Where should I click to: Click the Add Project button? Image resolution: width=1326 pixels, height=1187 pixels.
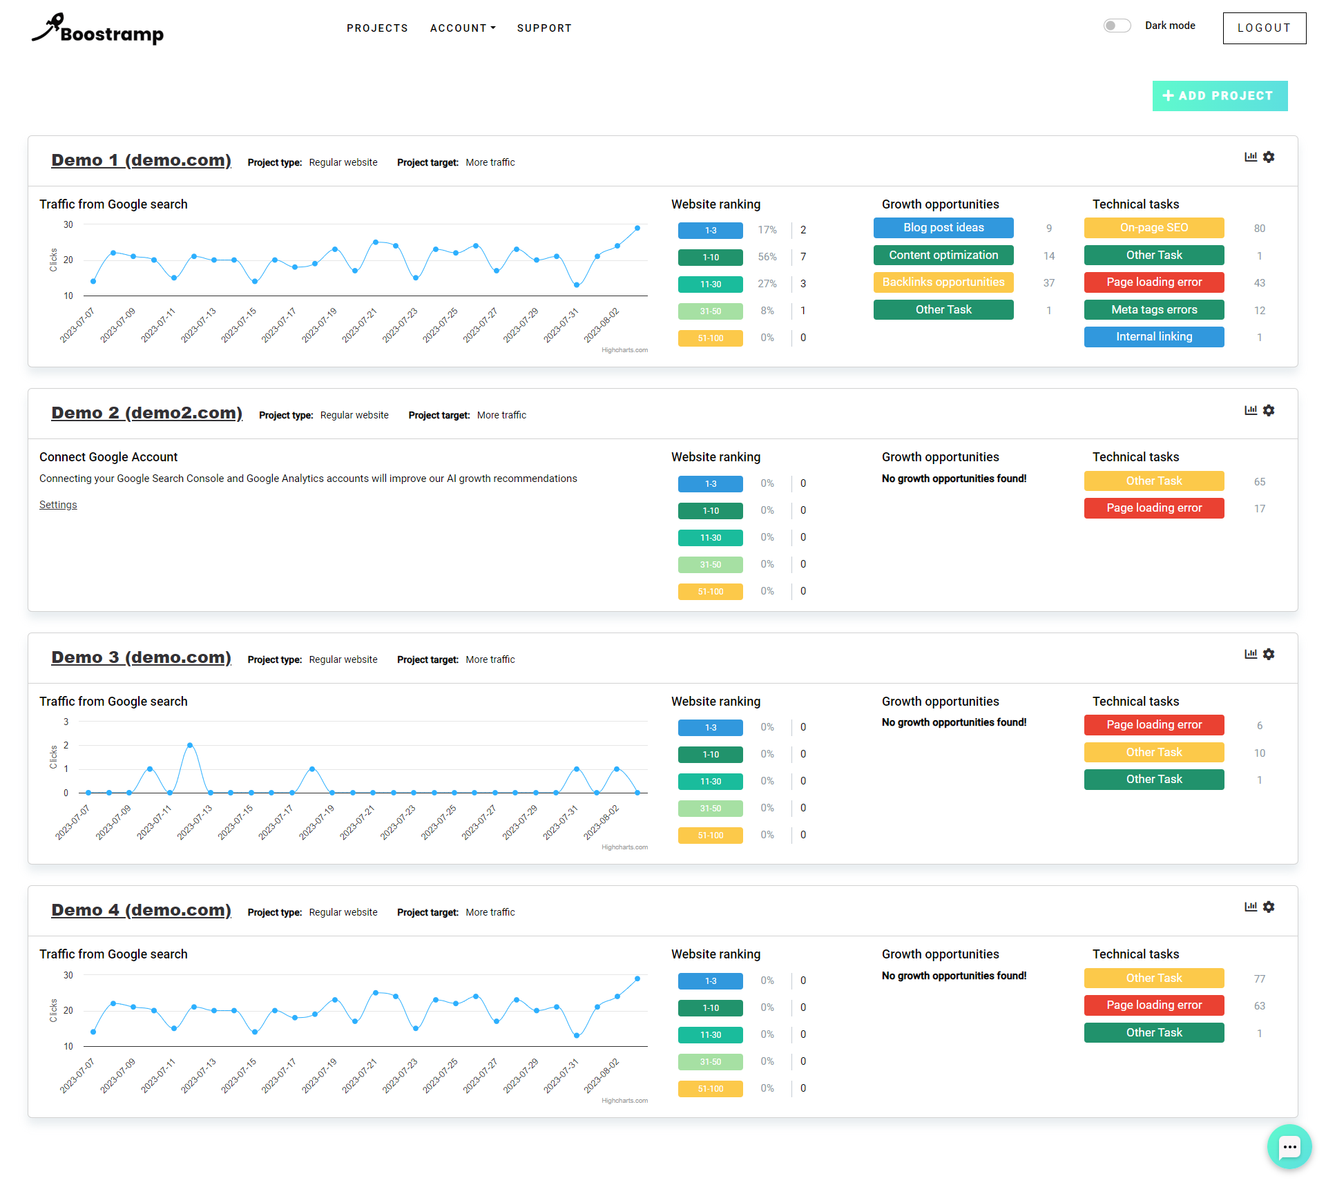[1220, 96]
